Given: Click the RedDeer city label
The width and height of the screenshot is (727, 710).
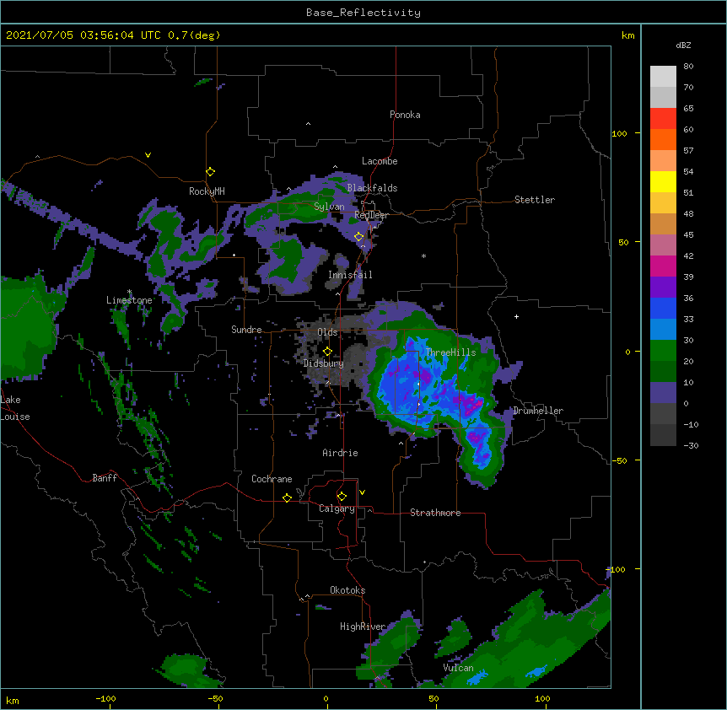Looking at the screenshot, I should 371,215.
